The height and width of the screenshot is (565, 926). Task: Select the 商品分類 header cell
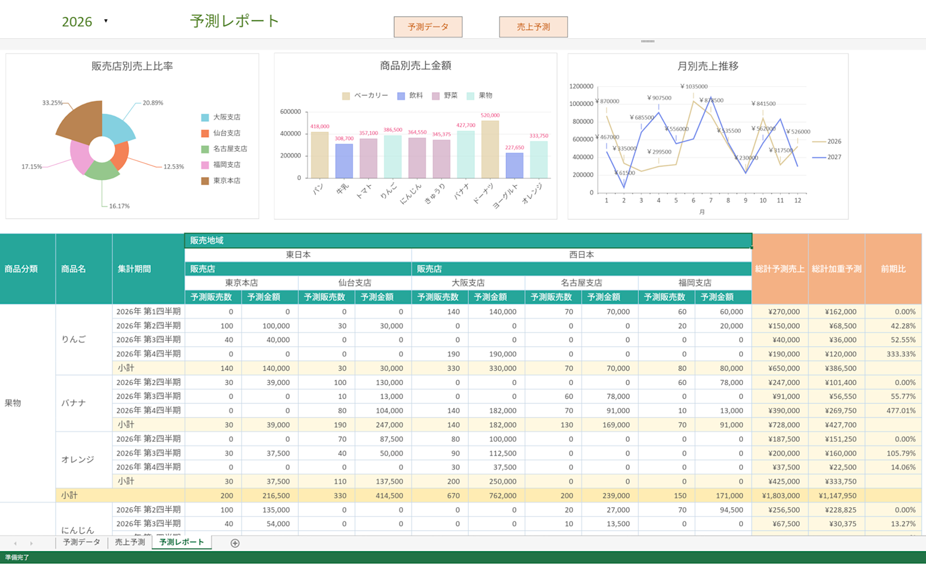coord(28,269)
